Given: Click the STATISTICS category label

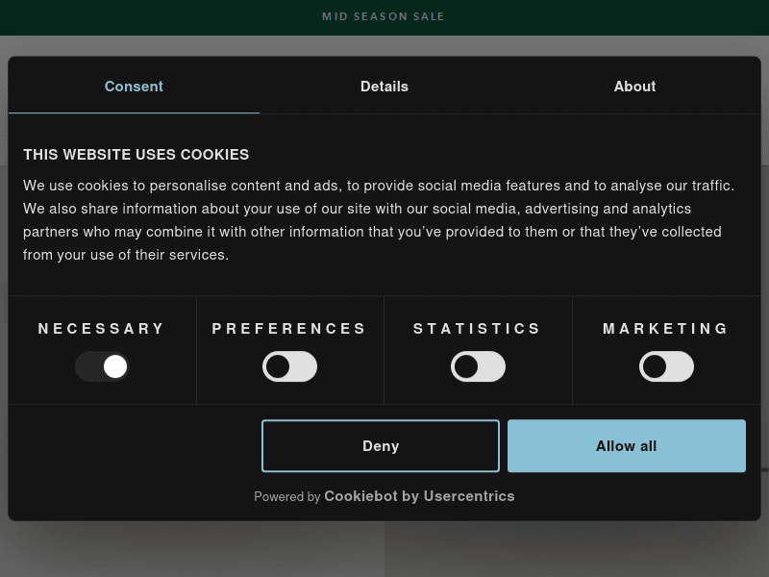Looking at the screenshot, I should coord(478,329).
